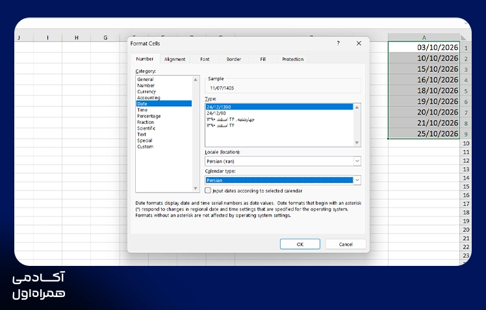Select the Time category
486x310 pixels.
164,110
